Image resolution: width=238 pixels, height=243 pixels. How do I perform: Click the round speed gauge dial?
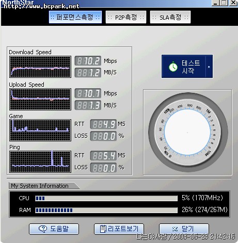pos(187,132)
